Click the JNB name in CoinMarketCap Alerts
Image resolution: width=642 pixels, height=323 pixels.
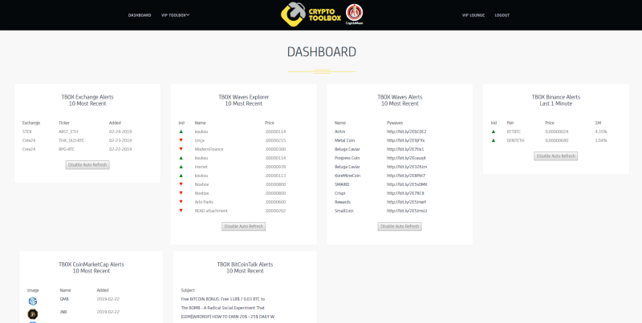pyautogui.click(x=63, y=312)
